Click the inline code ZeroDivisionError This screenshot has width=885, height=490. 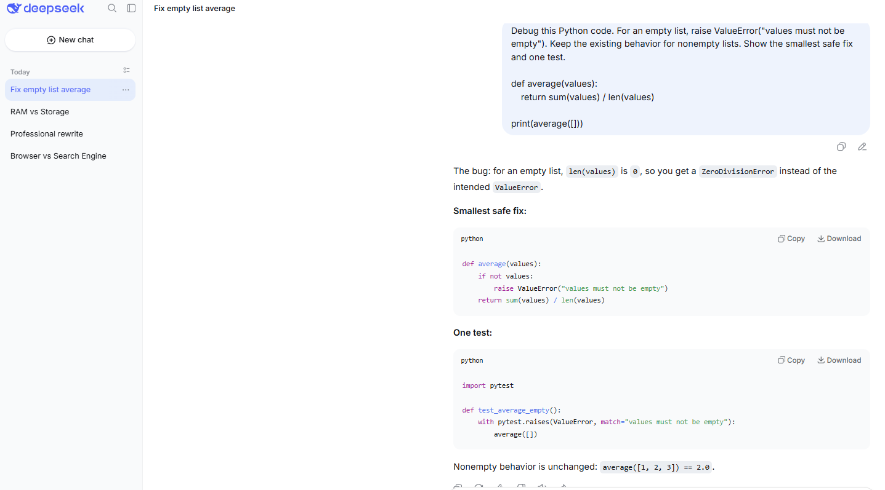[738, 172]
